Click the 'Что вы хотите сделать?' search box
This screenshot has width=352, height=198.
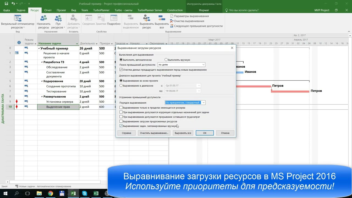[242, 10]
